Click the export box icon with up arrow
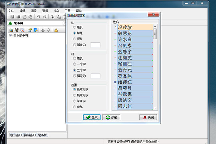This screenshot has width=216, height=144. tap(25, 17)
